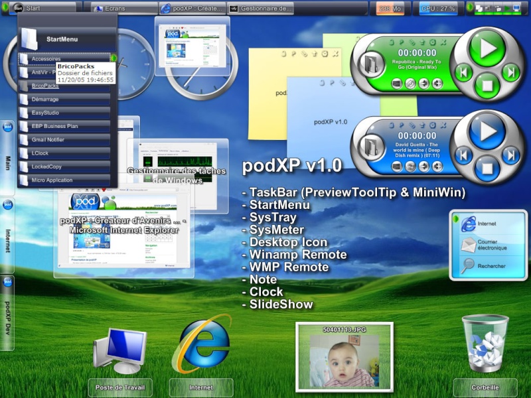
Task: Click the arrow button in green player
Action: point(423,84)
